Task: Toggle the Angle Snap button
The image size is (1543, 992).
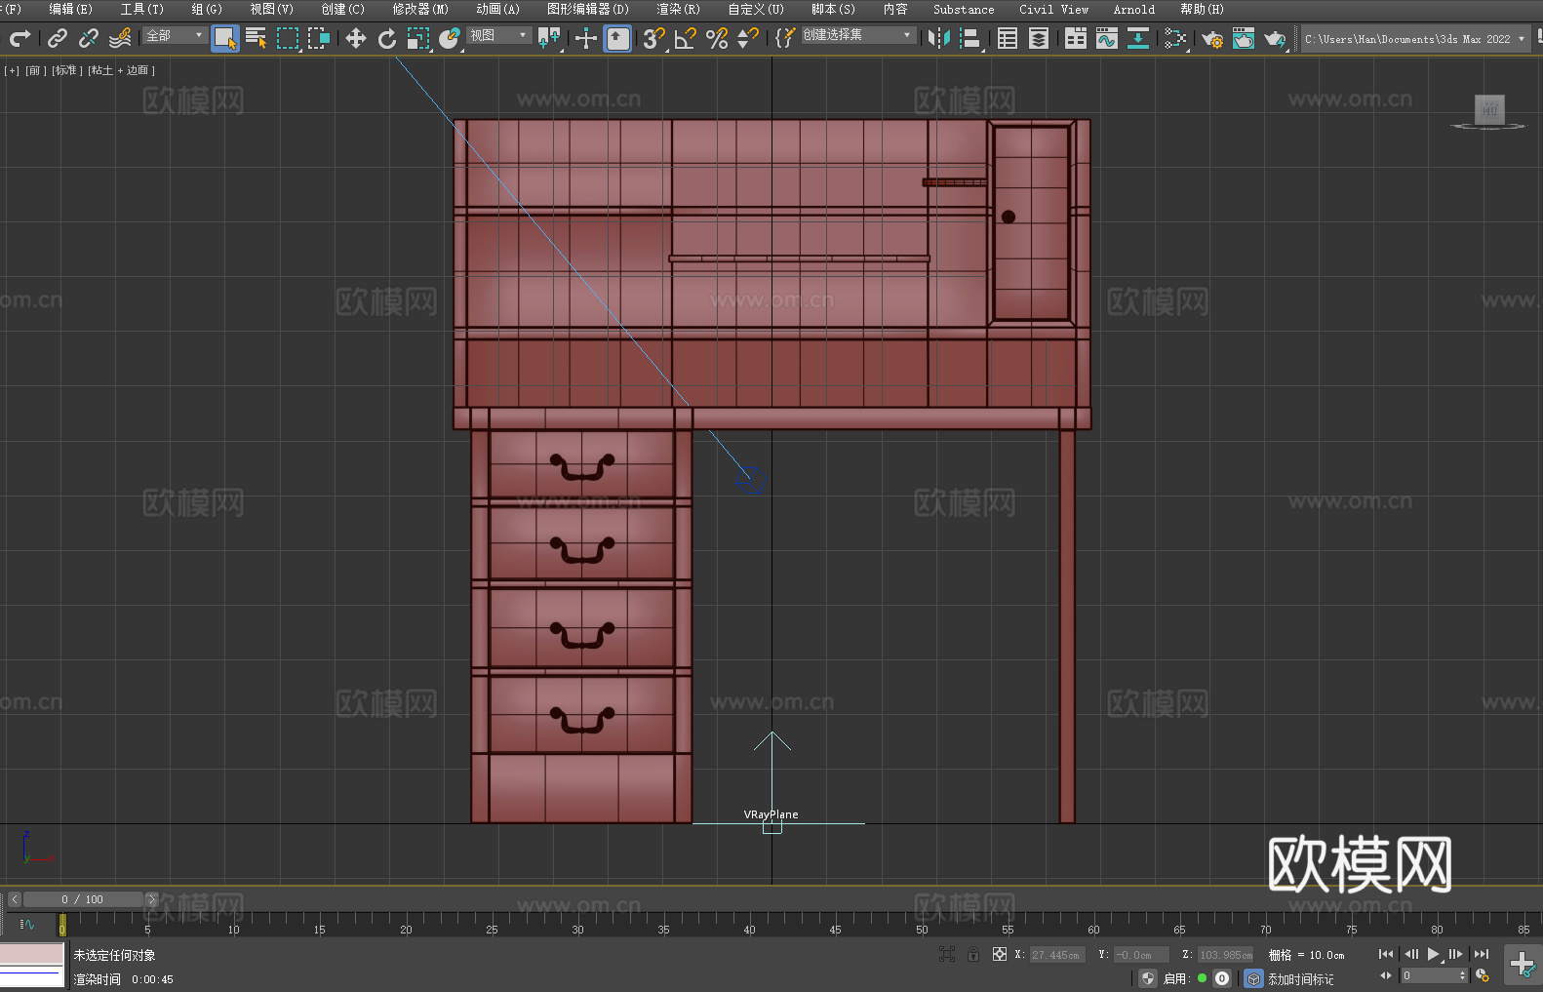Action: (x=686, y=38)
